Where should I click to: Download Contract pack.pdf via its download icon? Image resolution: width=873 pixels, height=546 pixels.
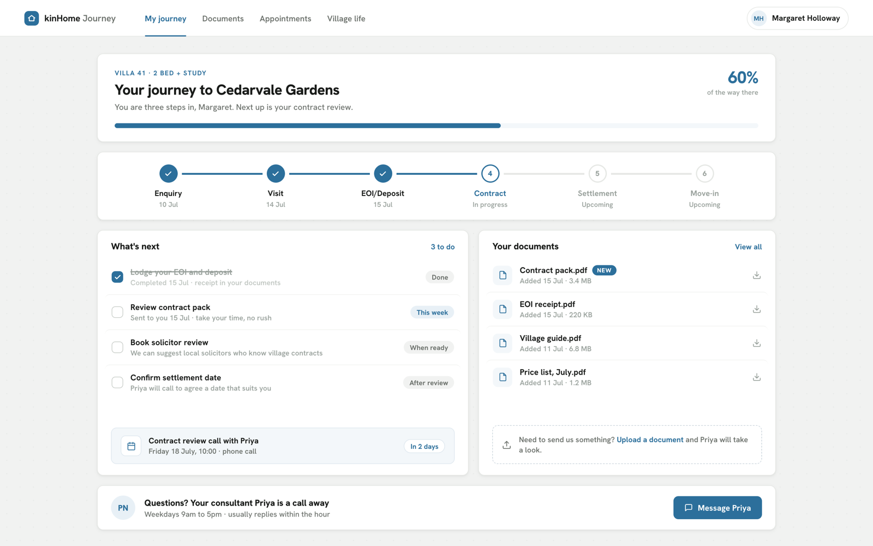click(756, 275)
